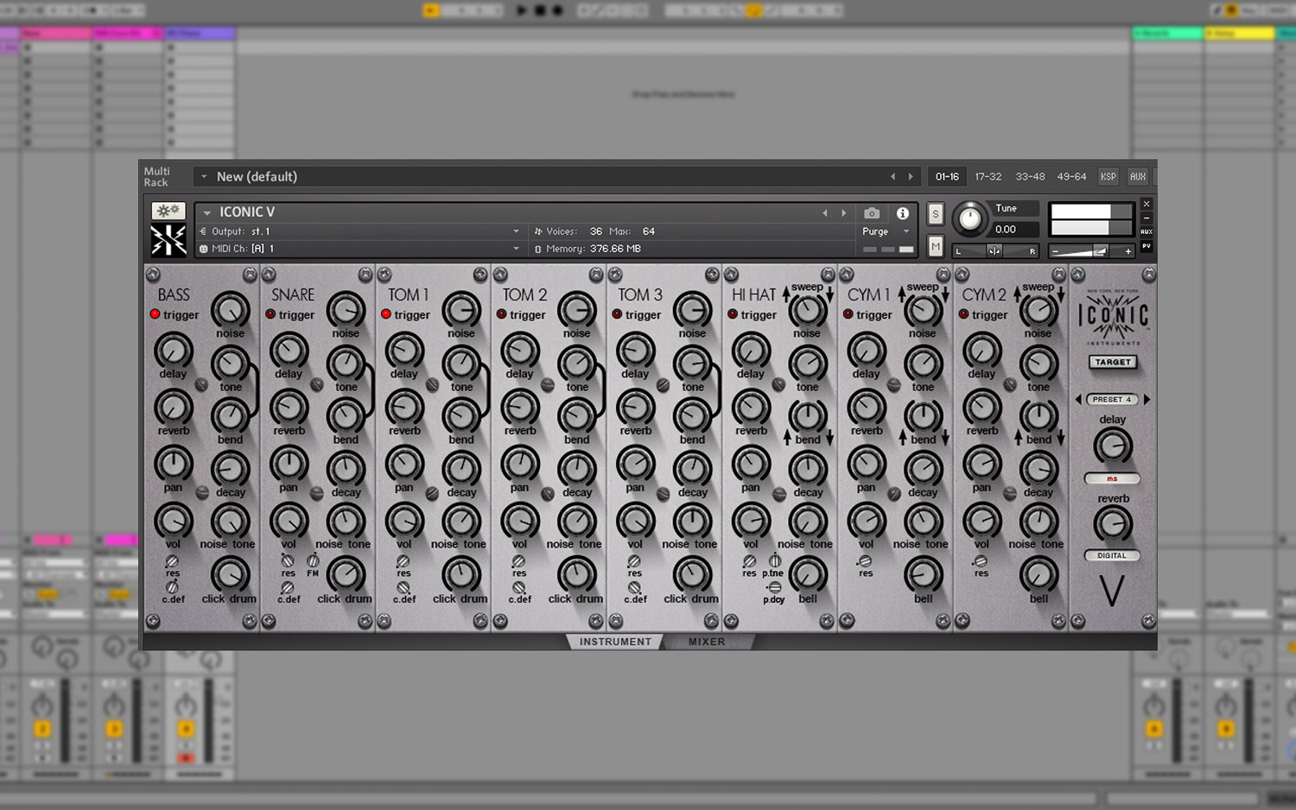Click the HI HAT bend up arrow
This screenshot has width=1296, height=810.
point(787,438)
